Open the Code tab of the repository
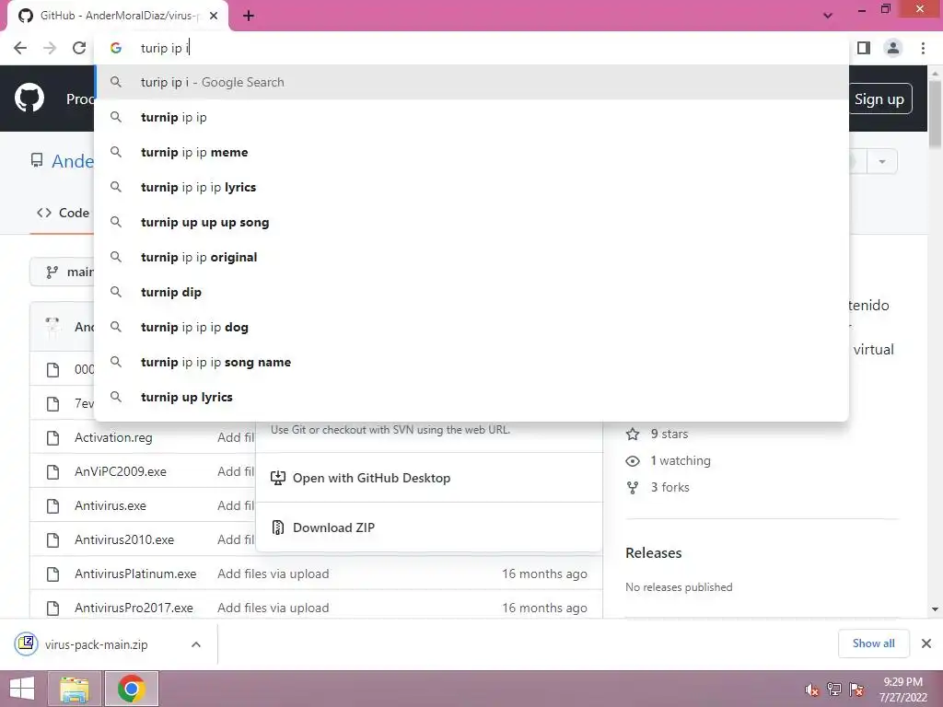This screenshot has width=943, height=707. point(64,213)
